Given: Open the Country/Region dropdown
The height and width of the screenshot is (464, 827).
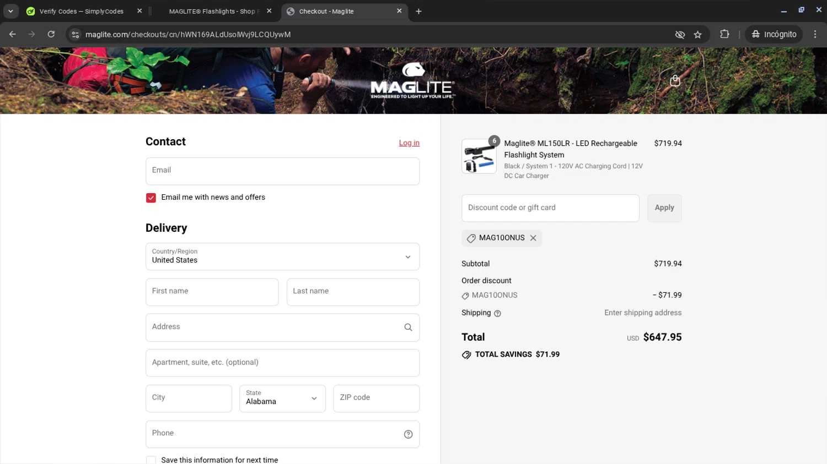Looking at the screenshot, I should (282, 256).
